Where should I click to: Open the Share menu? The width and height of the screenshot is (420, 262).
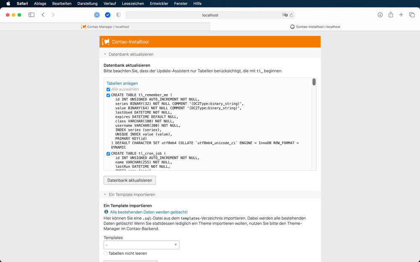[x=391, y=15]
